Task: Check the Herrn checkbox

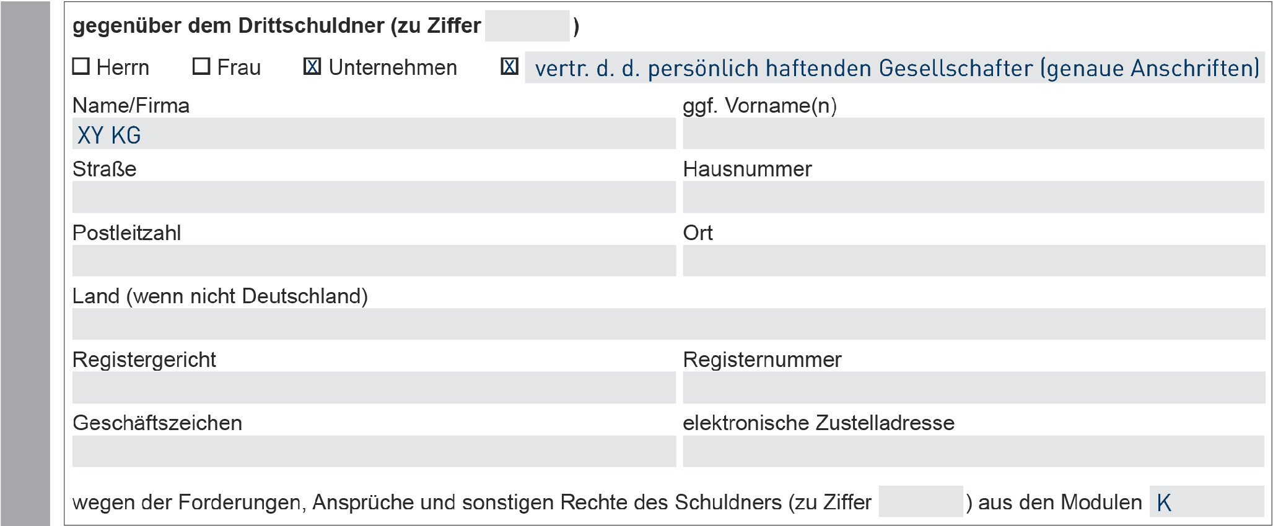Action: (81, 66)
